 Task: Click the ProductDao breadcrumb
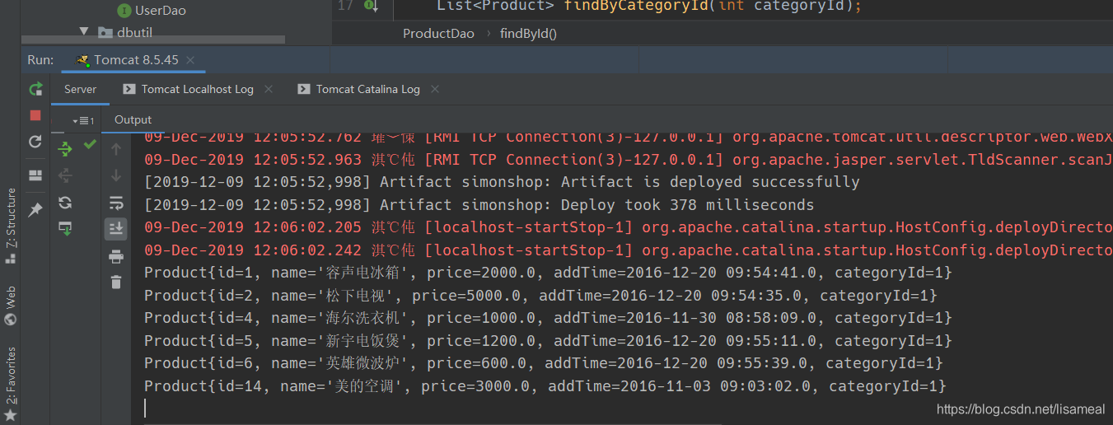[x=438, y=34]
